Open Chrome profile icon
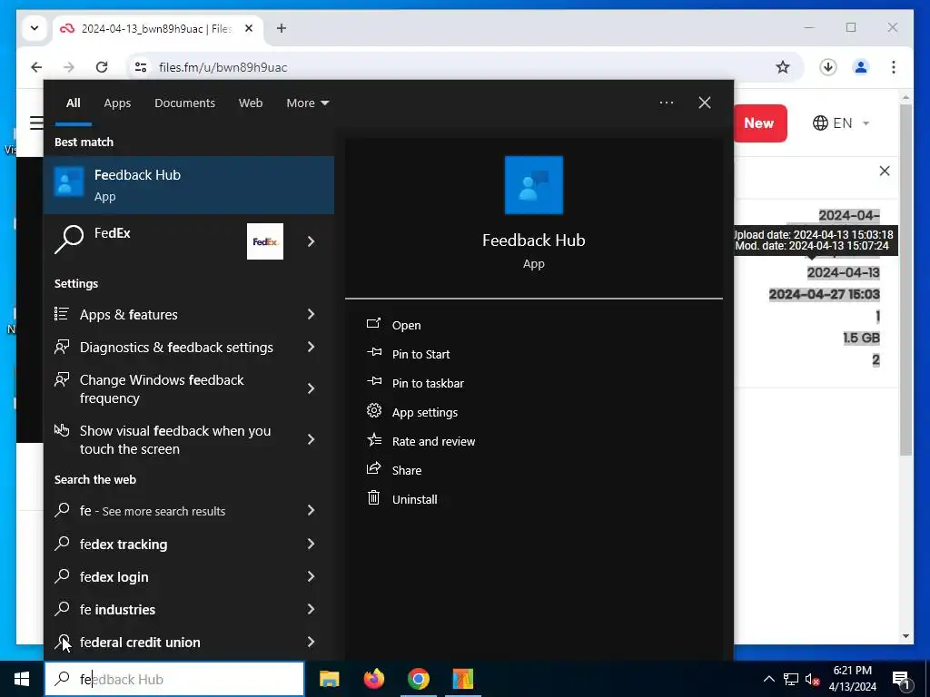The height and width of the screenshot is (697, 930). click(861, 67)
